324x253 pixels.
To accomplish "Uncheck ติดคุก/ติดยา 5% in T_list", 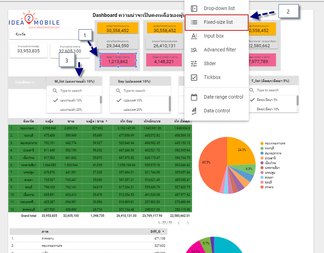I will click(x=252, y=100).
